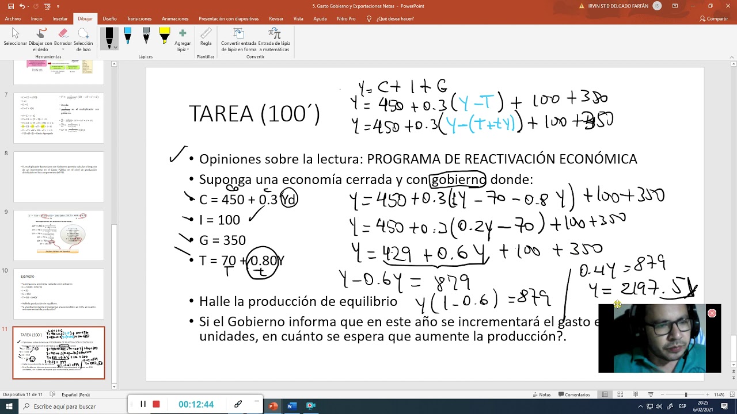Select the yellow highlighter
This screenshot has width=737, height=414.
(165, 36)
